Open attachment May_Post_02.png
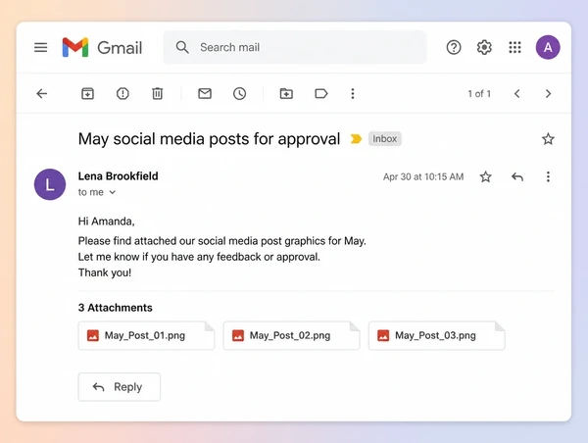The height and width of the screenshot is (443, 588). [x=291, y=335]
